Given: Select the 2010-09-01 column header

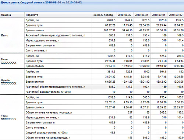Looking at the screenshot, I should pos(159,15).
